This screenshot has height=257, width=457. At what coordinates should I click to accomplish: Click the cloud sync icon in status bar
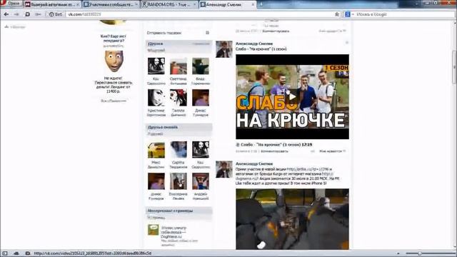[16, 253]
